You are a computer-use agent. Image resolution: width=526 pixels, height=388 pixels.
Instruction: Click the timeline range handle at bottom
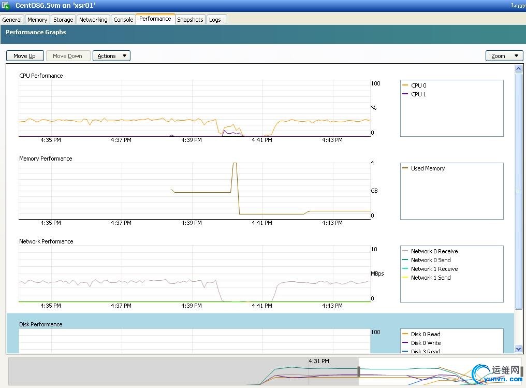(359, 371)
